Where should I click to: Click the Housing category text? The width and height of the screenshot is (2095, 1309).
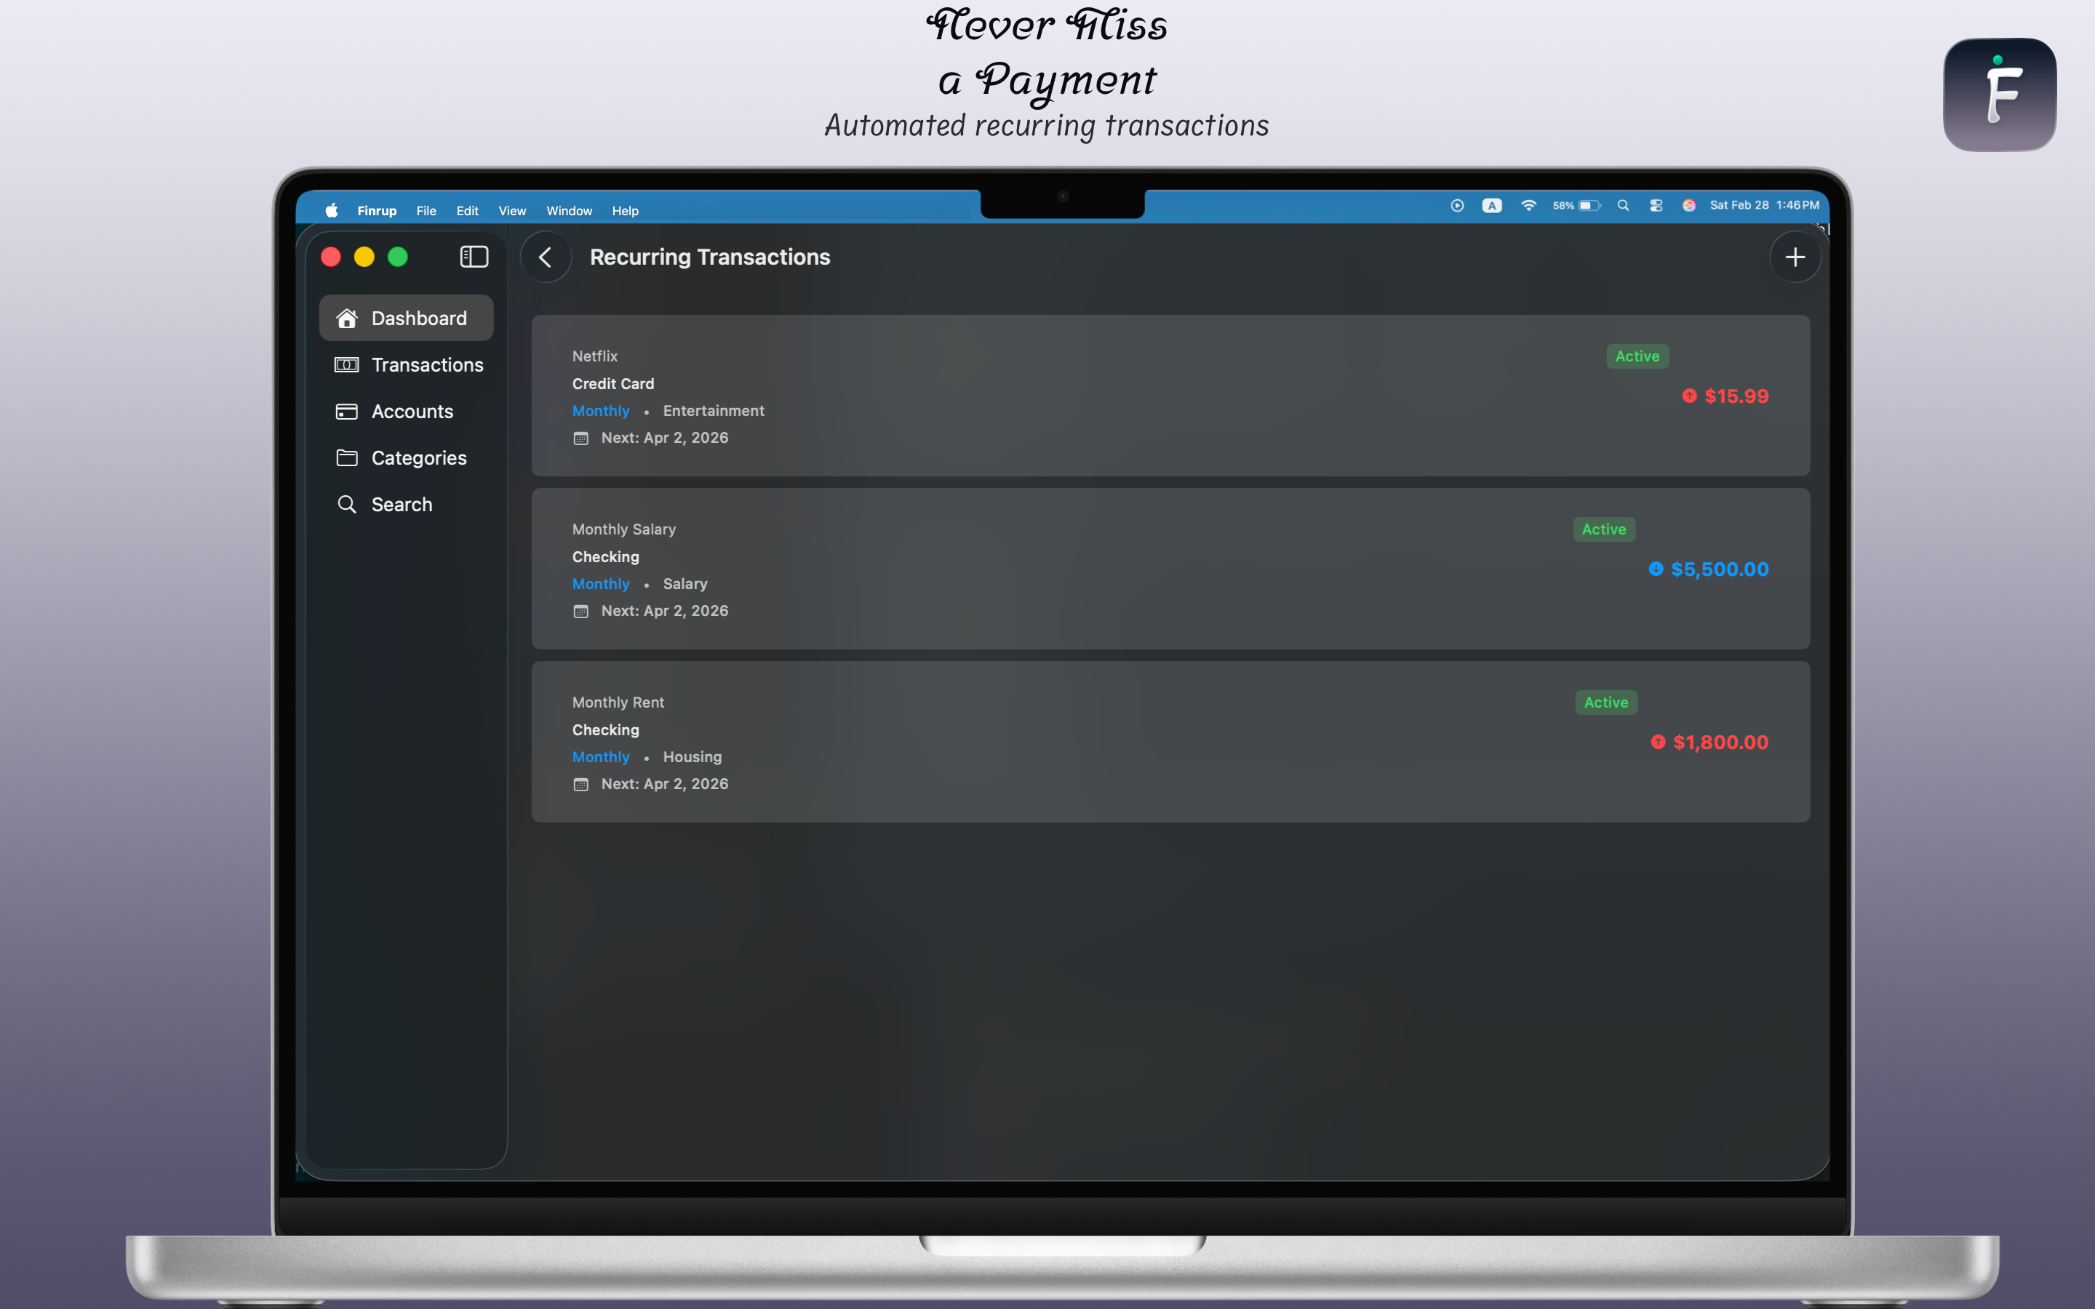692,756
